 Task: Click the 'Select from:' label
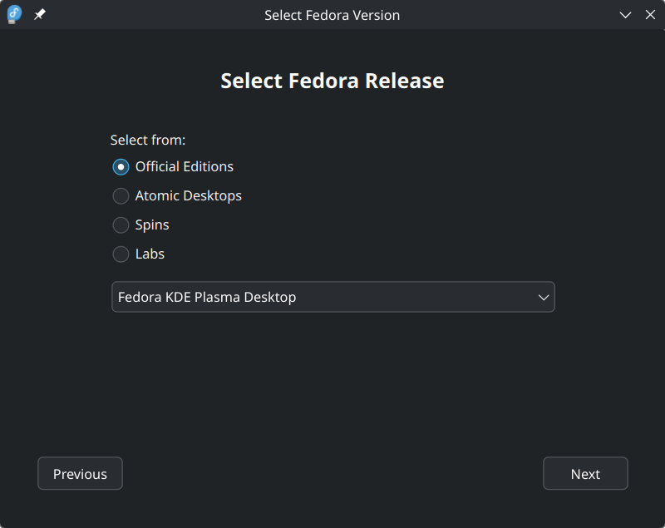click(x=148, y=140)
